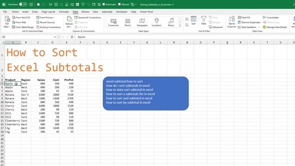The image size is (295, 166).
Task: Switch to the Page Layout tab
Action: (x=48, y=12)
